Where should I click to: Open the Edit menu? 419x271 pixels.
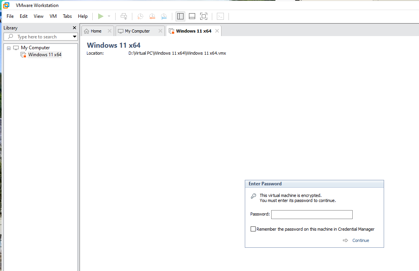[24, 16]
